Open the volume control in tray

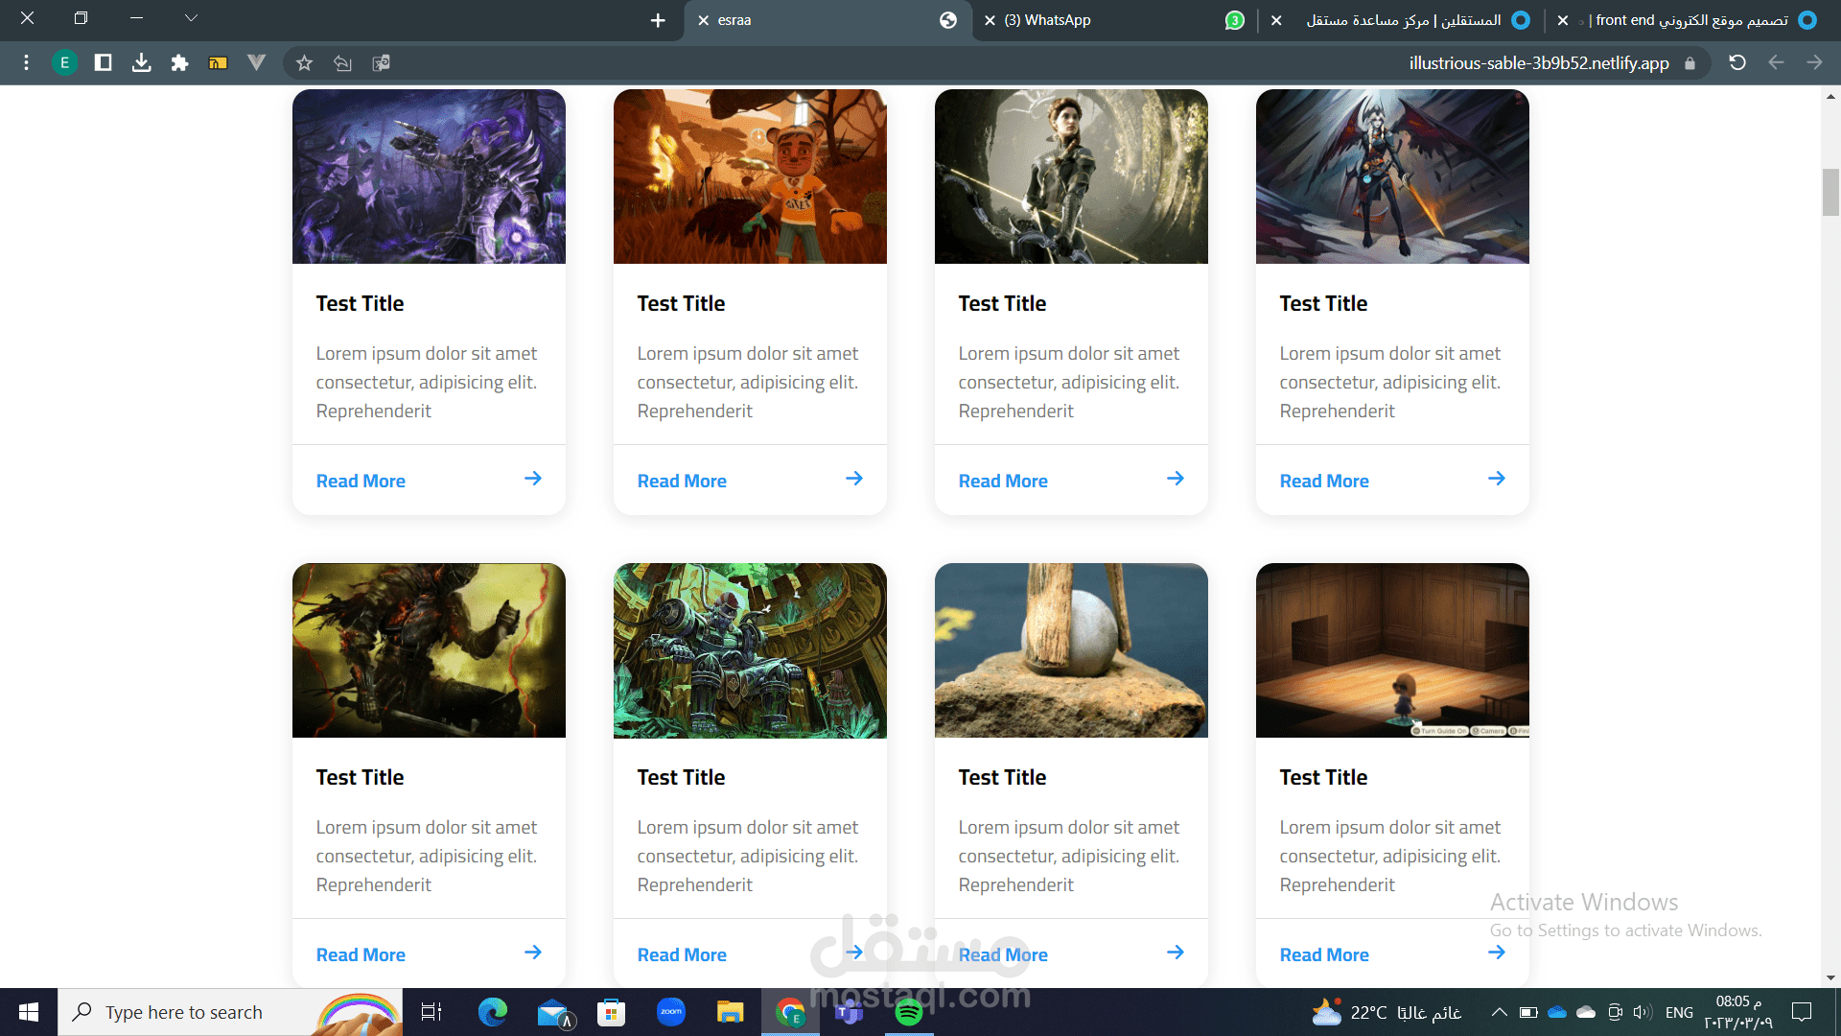pos(1643,1012)
